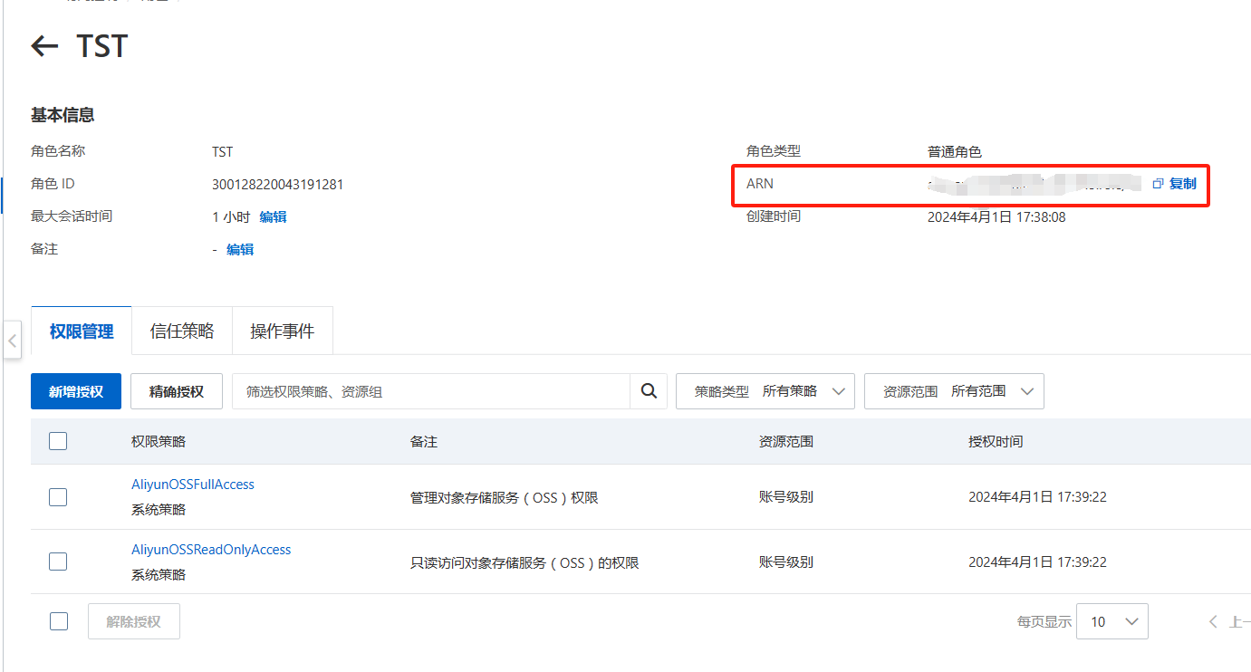
Task: Open the 资源范围 filter dropdown
Action: pos(954,391)
